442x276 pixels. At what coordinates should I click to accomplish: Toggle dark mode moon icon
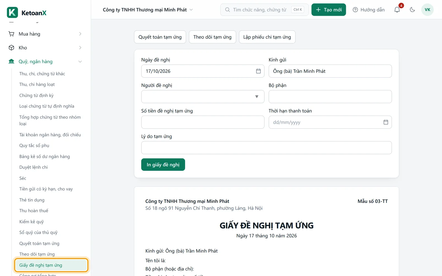[412, 10]
